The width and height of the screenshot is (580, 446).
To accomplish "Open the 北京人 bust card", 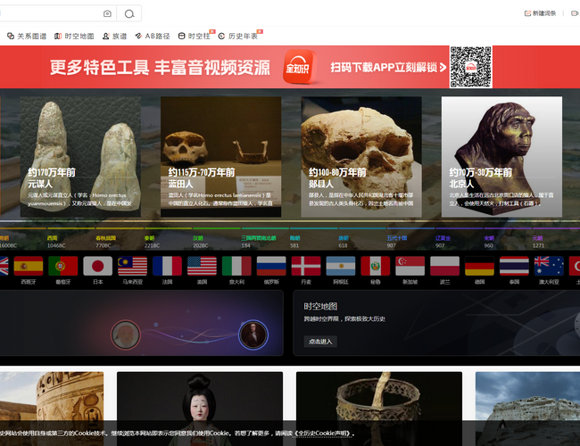I will coord(501,157).
